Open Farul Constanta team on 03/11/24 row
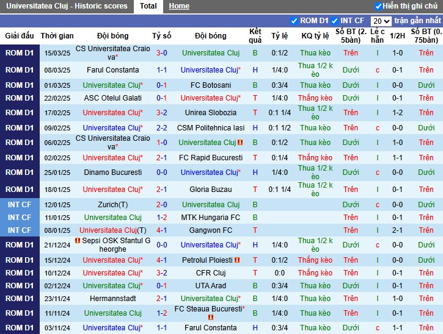This screenshot has height=334, width=443. point(210,328)
